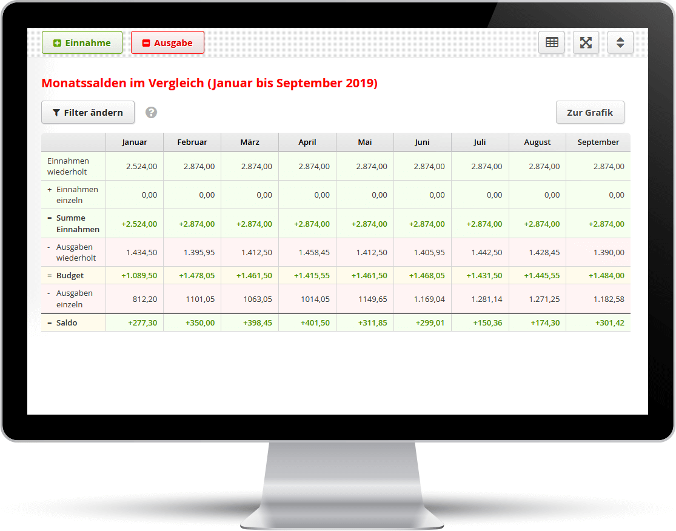
Task: Add a new Einnahme entry
Action: pyautogui.click(x=82, y=42)
